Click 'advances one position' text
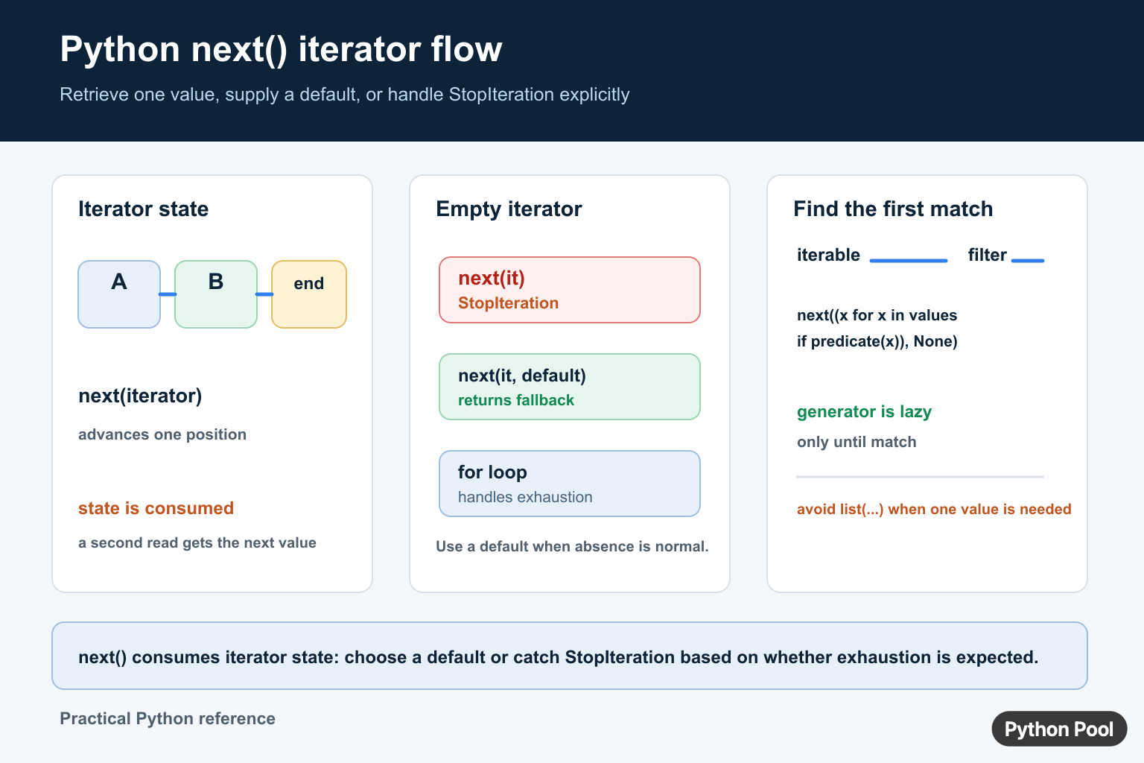The image size is (1144, 763). click(x=162, y=434)
